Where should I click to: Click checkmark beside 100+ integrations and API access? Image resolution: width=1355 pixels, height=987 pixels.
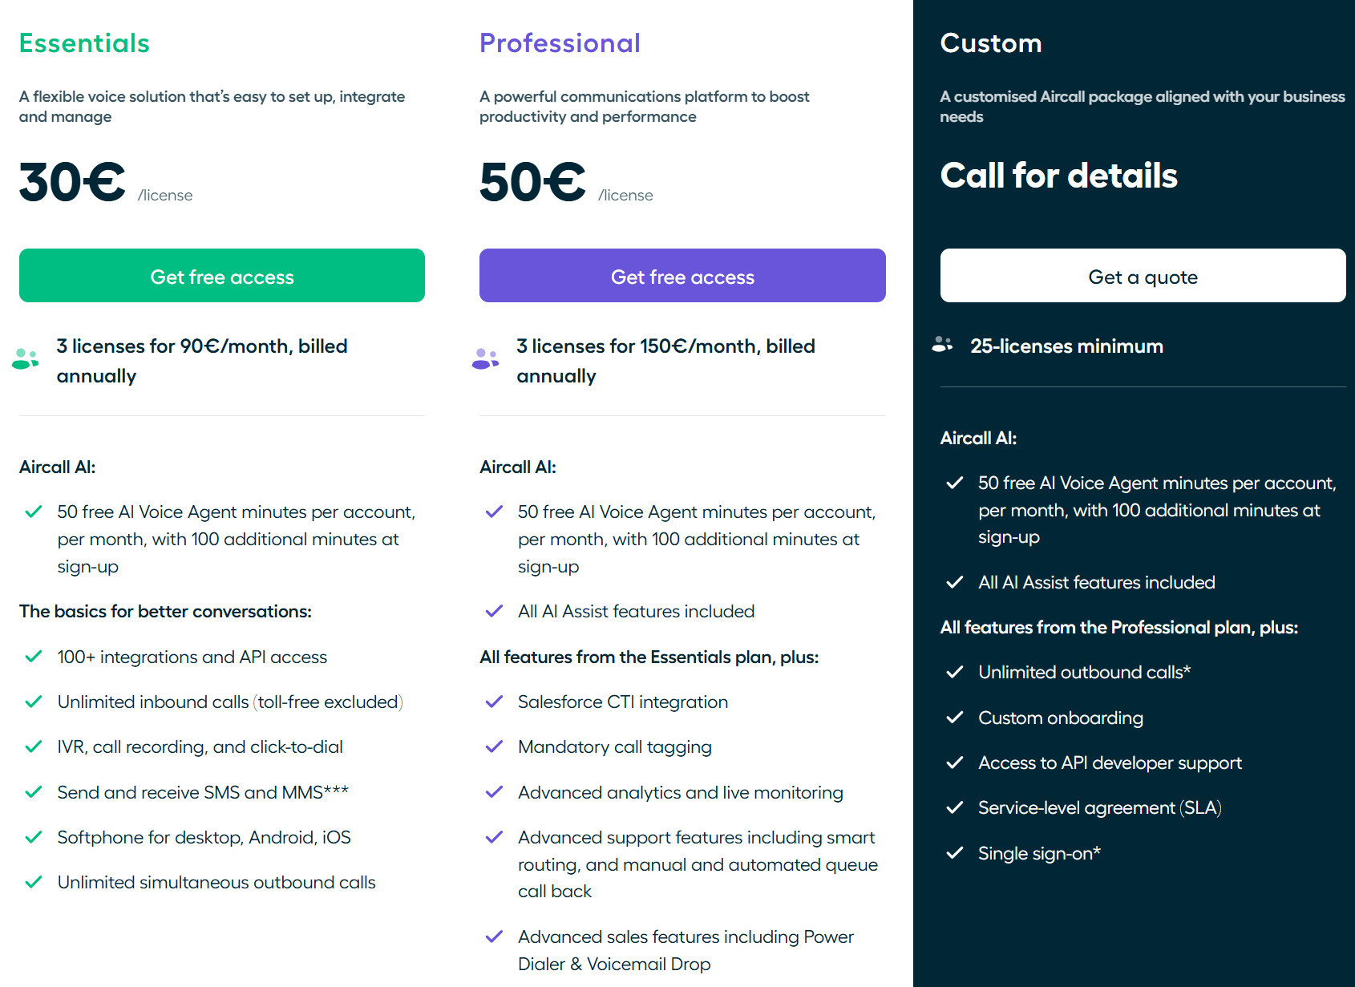34,657
